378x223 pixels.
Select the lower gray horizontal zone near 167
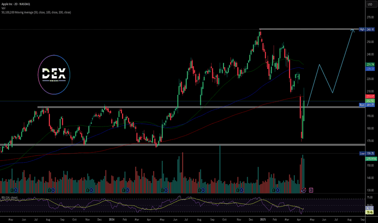pyautogui.click(x=183, y=145)
